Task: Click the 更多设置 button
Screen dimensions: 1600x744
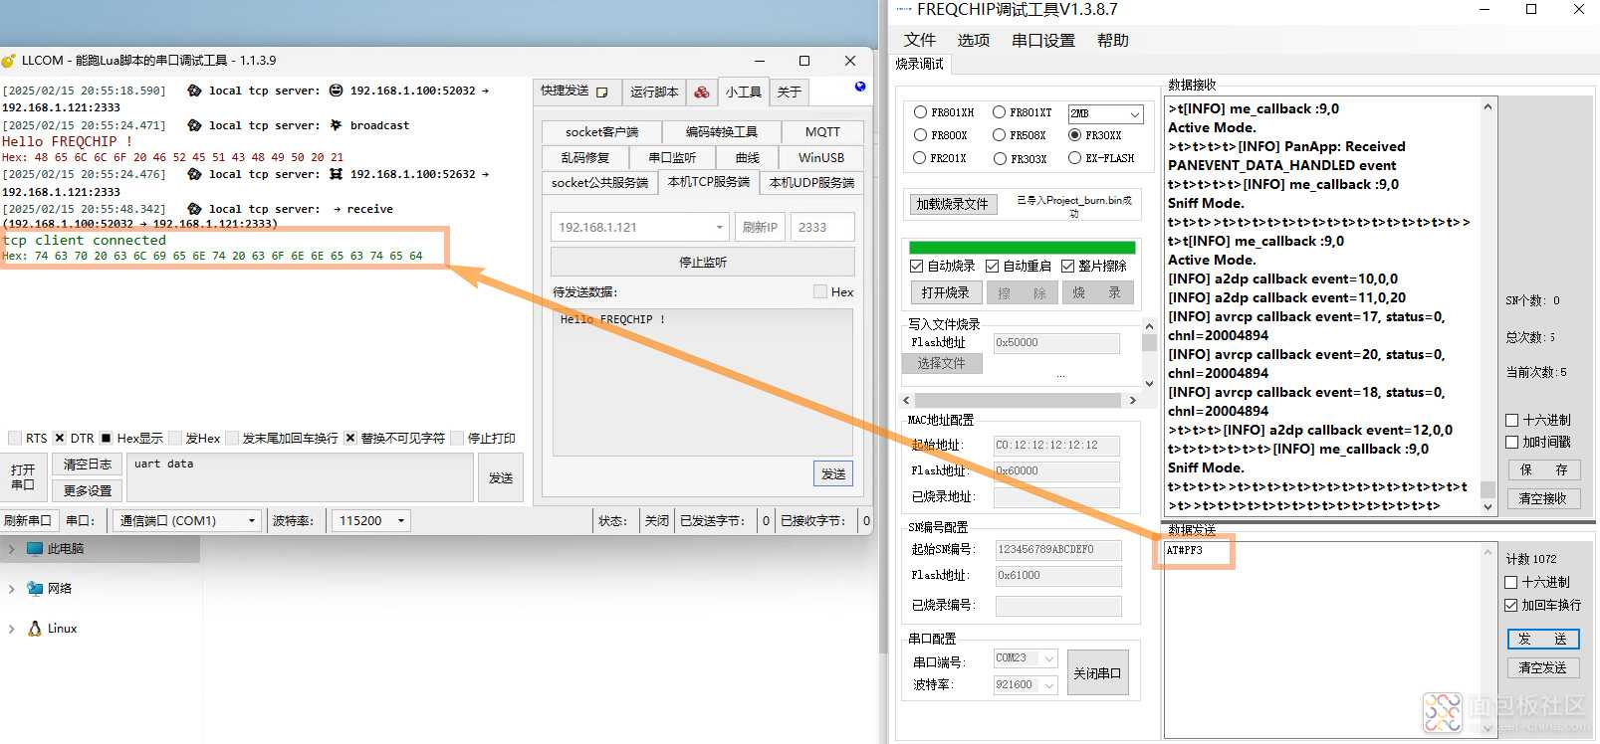Action: [x=88, y=490]
